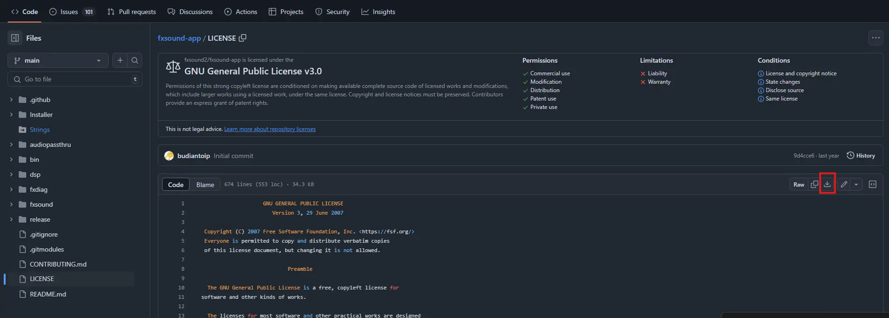Add a new file with plus icon
The height and width of the screenshot is (318, 889).
pyautogui.click(x=120, y=60)
